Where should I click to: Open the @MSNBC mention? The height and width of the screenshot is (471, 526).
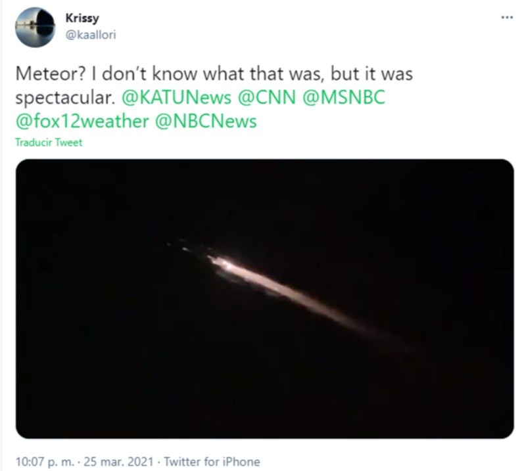coord(344,97)
